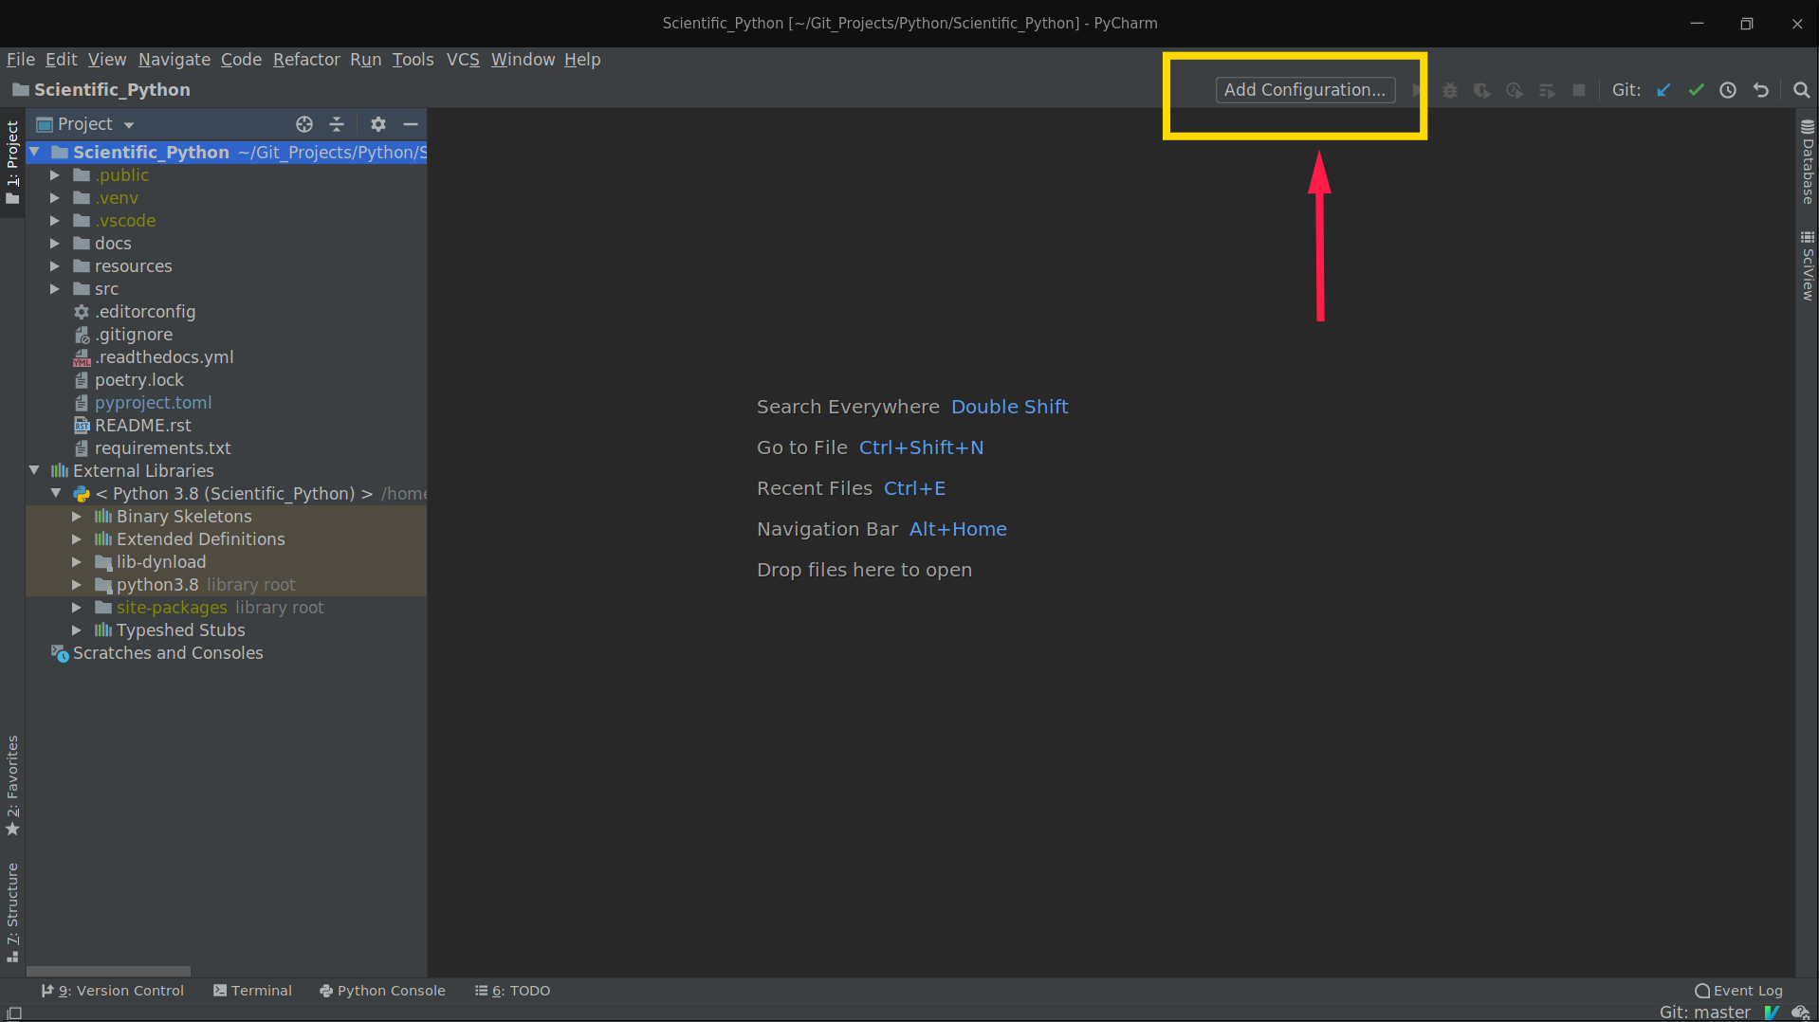The image size is (1819, 1022).
Task: Click Collapse All icon in Project panel
Action: tap(337, 124)
